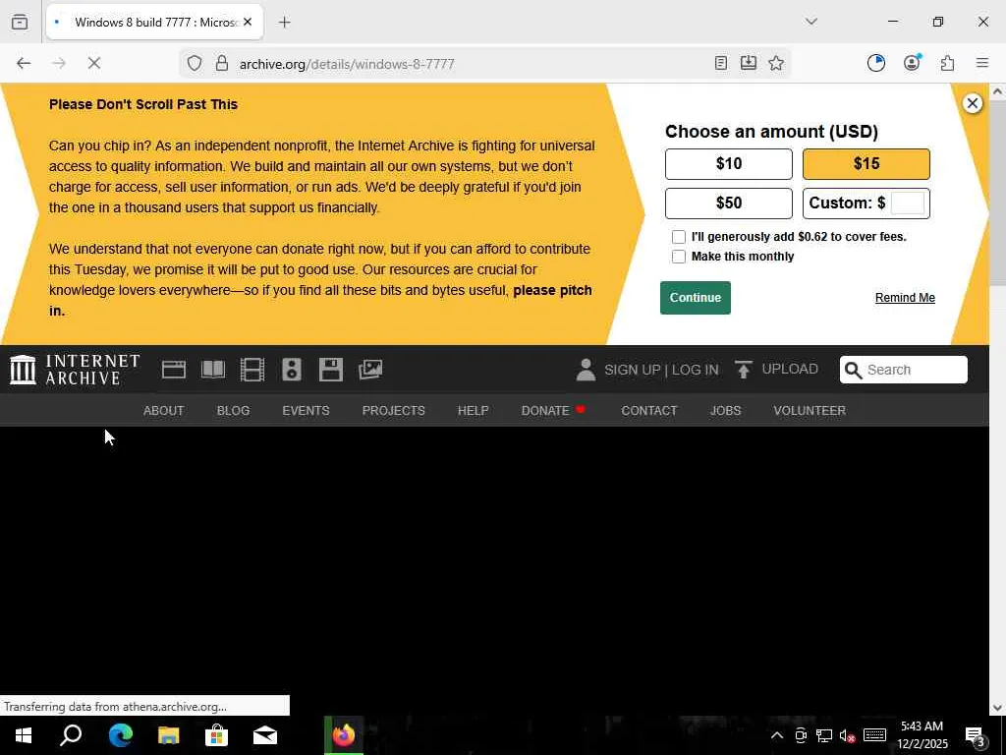Check add $0.62 to cover fees
The image size is (1006, 755).
tap(678, 237)
